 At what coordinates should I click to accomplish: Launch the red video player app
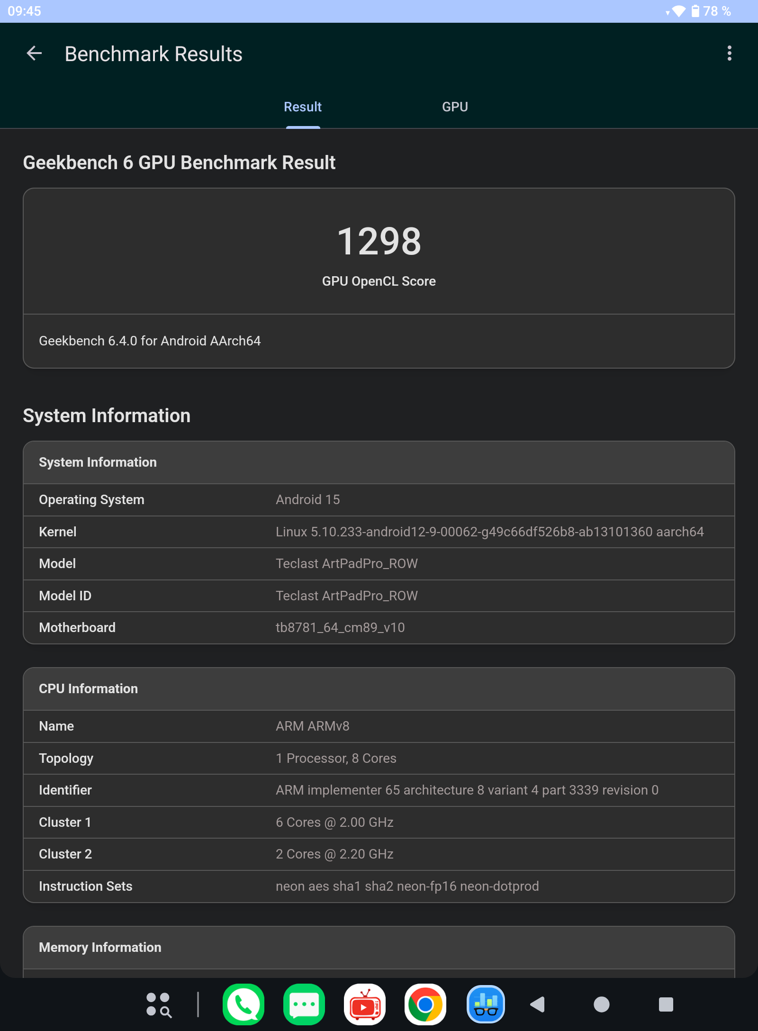pyautogui.click(x=365, y=1004)
